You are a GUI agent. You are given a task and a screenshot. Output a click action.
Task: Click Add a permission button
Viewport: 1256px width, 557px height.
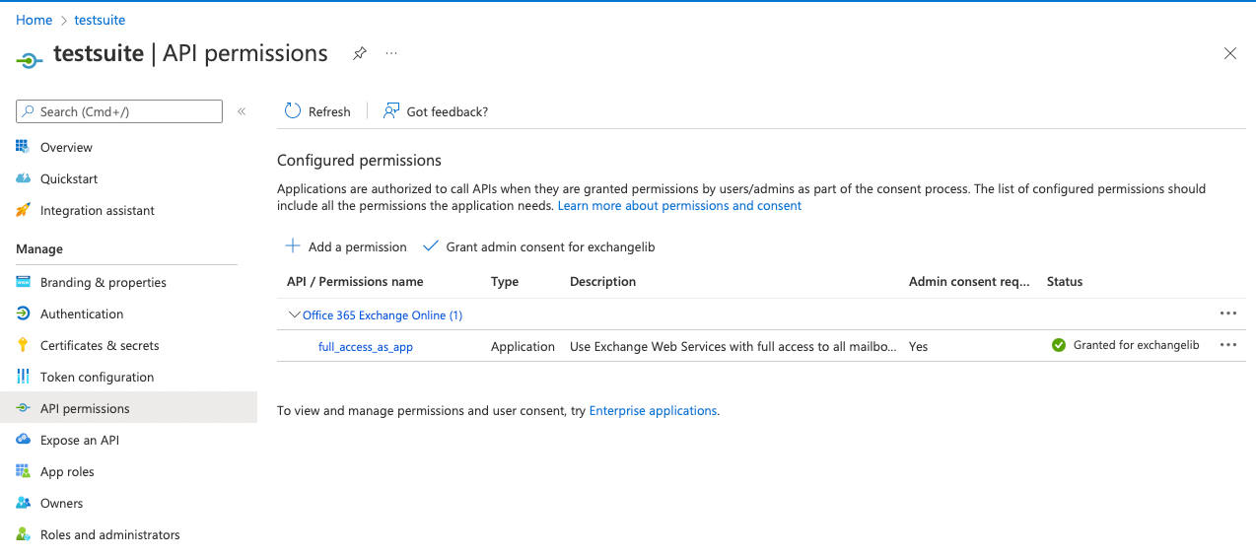(x=346, y=246)
